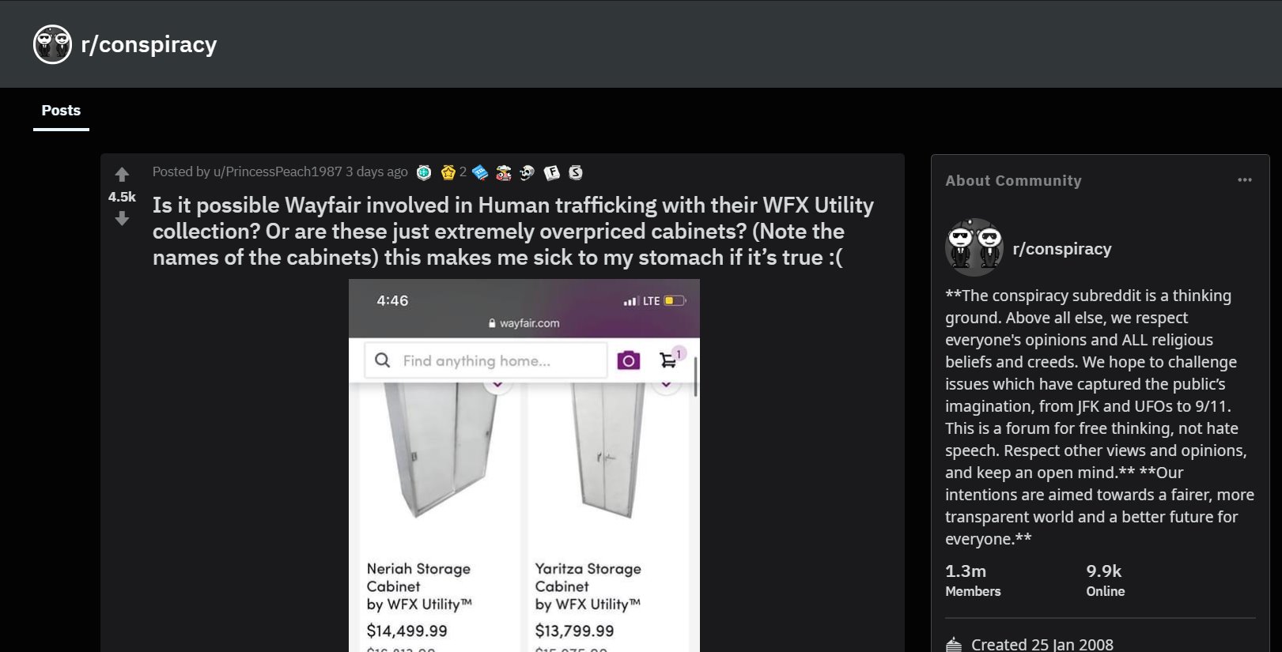Image resolution: width=1282 pixels, height=652 pixels.
Task: Open user u/PrincessPeach1987 profile
Action: point(278,171)
